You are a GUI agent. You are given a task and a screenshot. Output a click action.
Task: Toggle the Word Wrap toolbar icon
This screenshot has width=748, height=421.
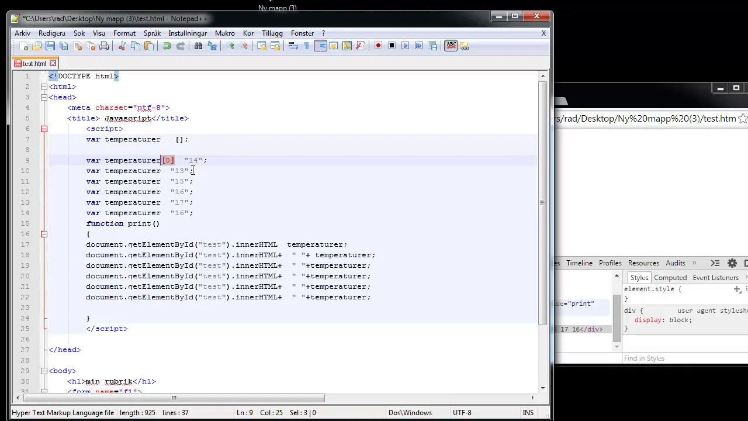tap(293, 46)
